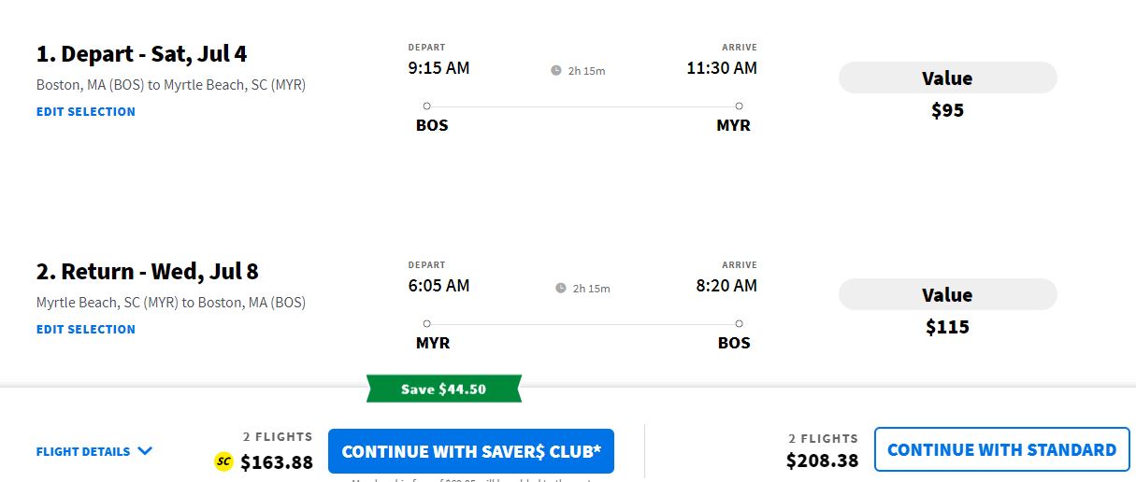Image resolution: width=1136 pixels, height=482 pixels.
Task: Click the "1. Depart - Sat, Jul 4" heading
Action: point(141,54)
